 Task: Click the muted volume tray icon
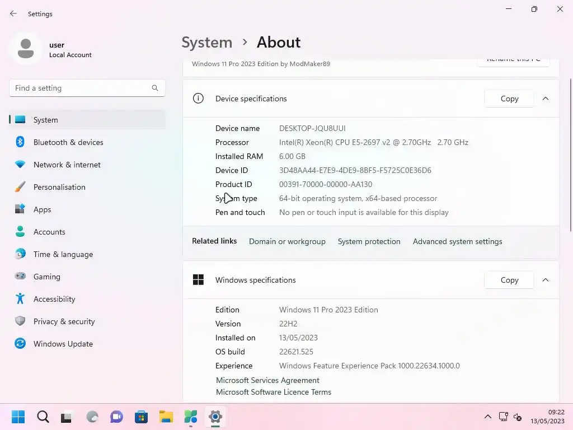(518, 417)
